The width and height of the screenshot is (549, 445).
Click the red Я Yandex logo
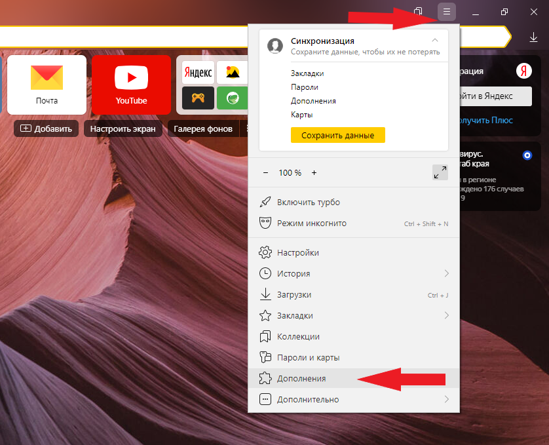(523, 71)
